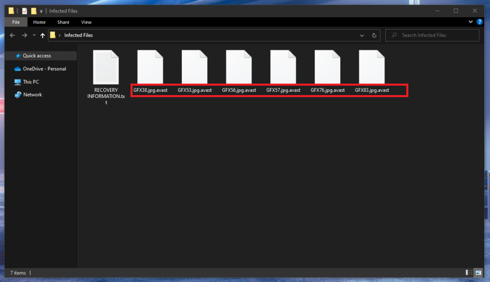This screenshot has width=490, height=282.
Task: Click the Search Infected Files box
Action: point(432,35)
